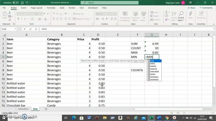The image size is (216, 121).
Task: Open the Name Box dropdown arrow
Action: [15, 29]
